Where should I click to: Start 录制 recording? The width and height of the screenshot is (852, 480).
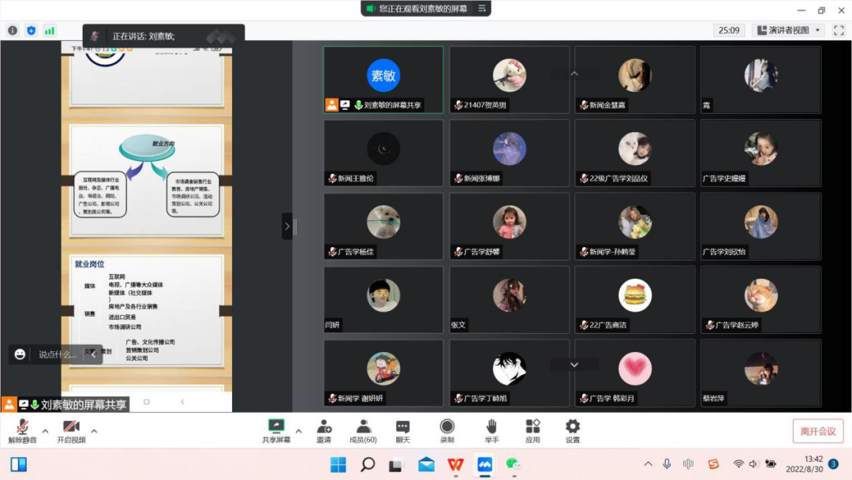447,431
